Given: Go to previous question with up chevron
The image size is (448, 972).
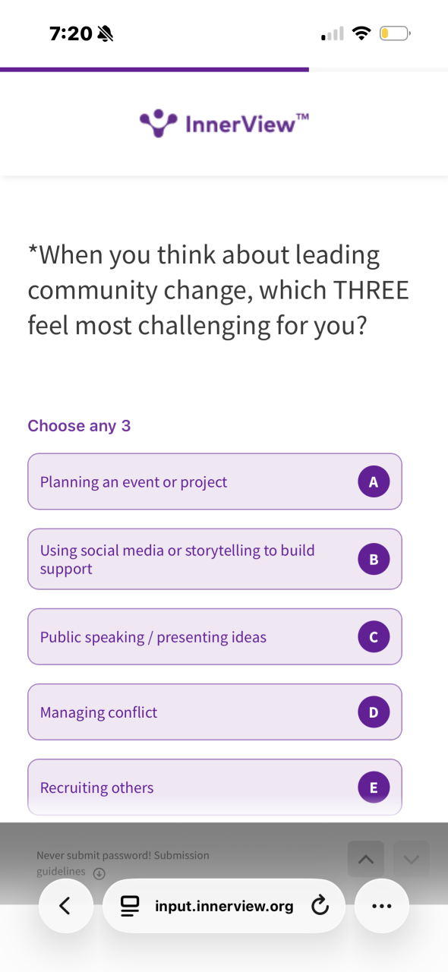Looking at the screenshot, I should (365, 859).
